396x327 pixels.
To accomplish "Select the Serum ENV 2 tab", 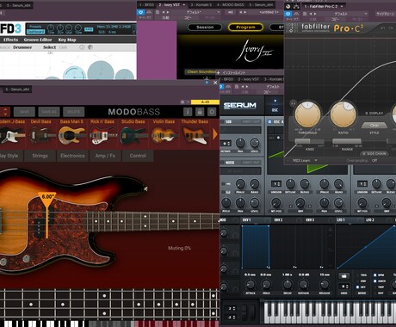I will tap(278, 220).
